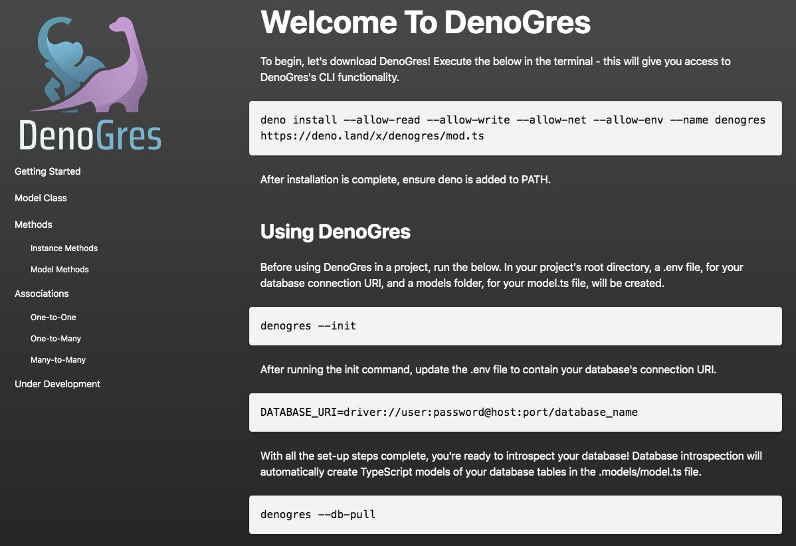This screenshot has height=546, width=796.
Task: Navigate to One-to-Many associations
Action: (56, 339)
